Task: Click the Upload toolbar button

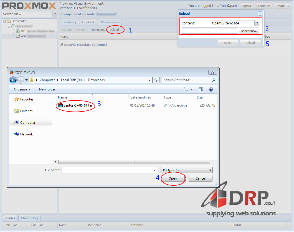Action: 114,30
